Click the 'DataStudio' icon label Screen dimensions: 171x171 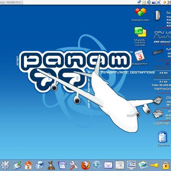(141, 20)
